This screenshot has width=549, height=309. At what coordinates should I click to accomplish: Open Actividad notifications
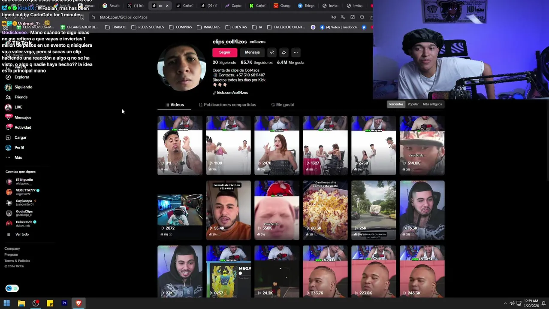tap(18, 127)
